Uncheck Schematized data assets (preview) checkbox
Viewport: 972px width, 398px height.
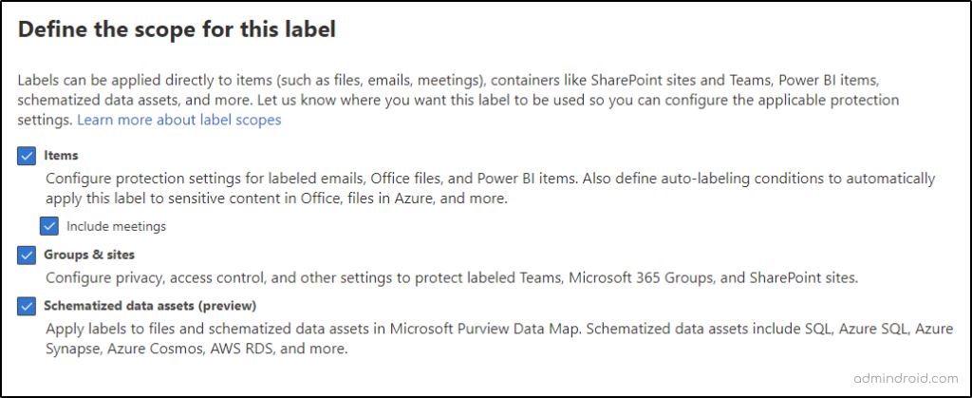point(27,306)
